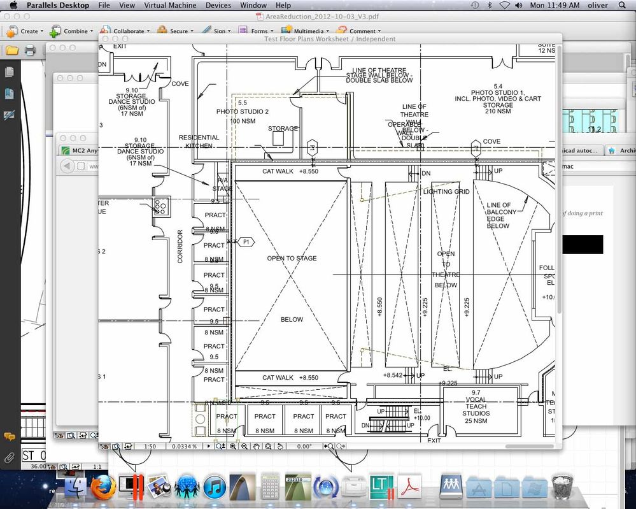Click the orientation angle 0.00° field
The height and width of the screenshot is (509, 636).
(x=304, y=446)
